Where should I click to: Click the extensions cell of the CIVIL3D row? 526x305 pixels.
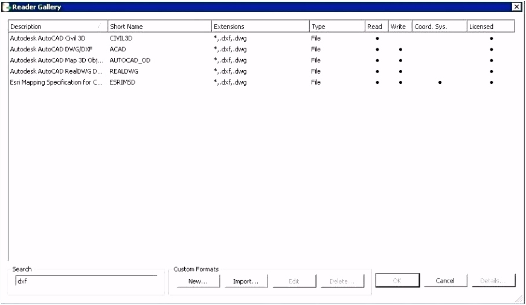[230, 38]
